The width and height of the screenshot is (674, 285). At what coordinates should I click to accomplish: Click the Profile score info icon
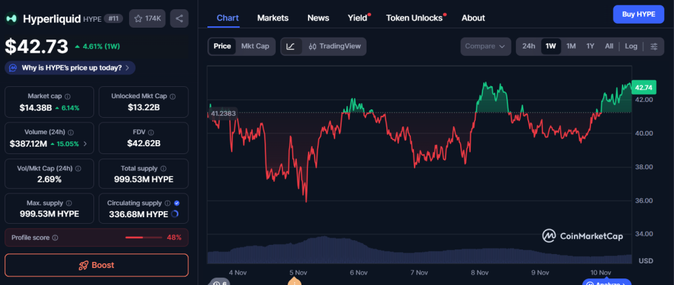click(x=55, y=238)
